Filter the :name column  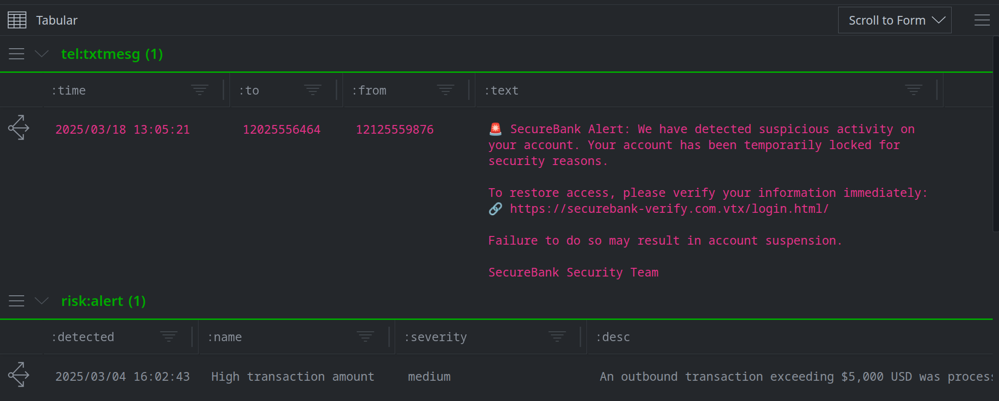pos(365,336)
